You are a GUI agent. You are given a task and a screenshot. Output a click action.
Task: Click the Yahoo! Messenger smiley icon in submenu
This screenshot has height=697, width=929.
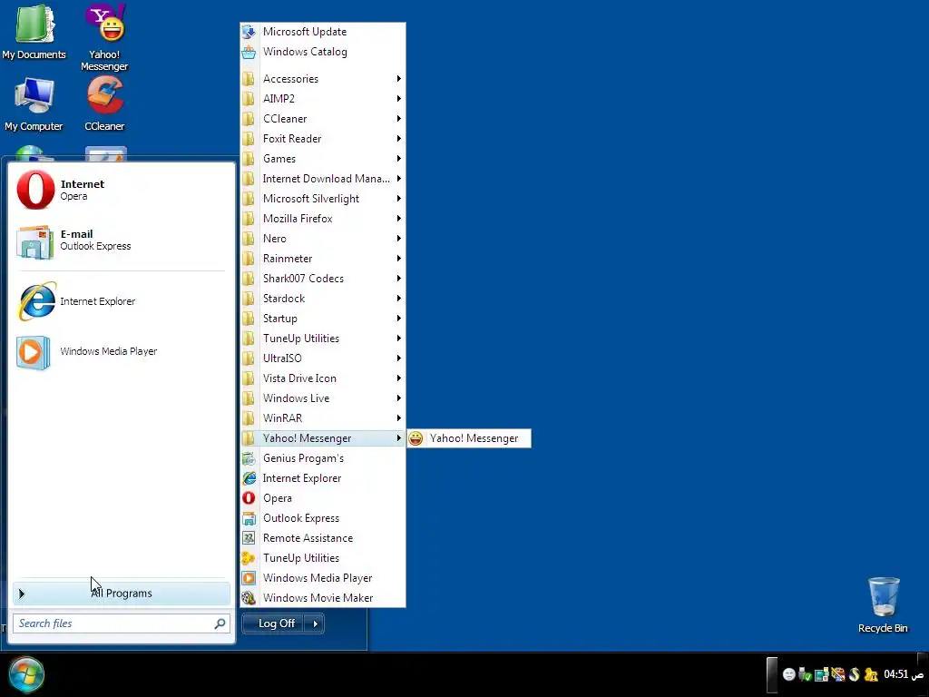(x=416, y=438)
